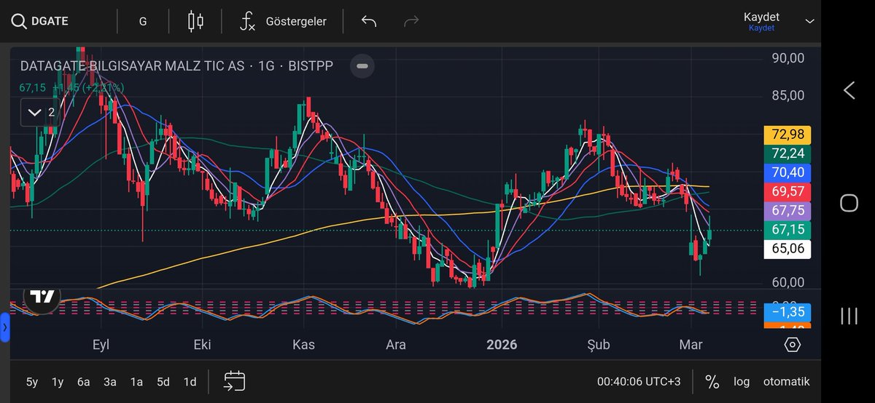This screenshot has width=875, height=403.
Task: Open the DGATE symbol search
Action: [x=40, y=21]
